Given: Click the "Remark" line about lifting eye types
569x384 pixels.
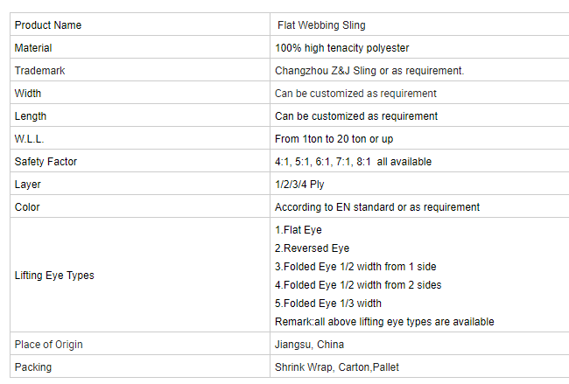Looking at the screenshot, I should click(384, 322).
